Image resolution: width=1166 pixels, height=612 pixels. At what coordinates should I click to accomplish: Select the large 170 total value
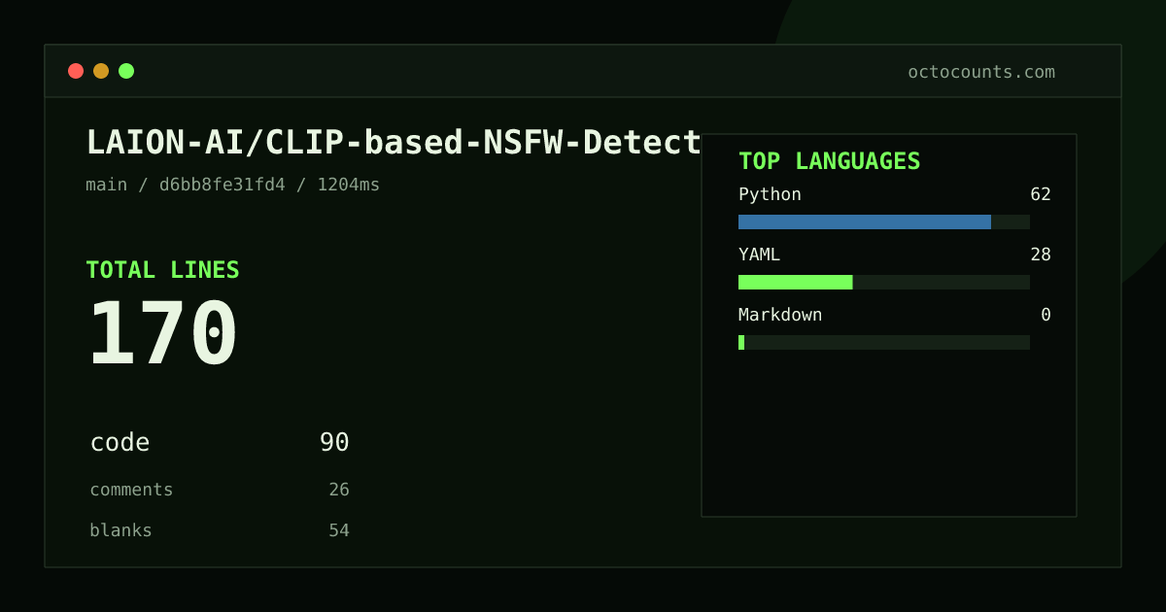pyautogui.click(x=163, y=334)
